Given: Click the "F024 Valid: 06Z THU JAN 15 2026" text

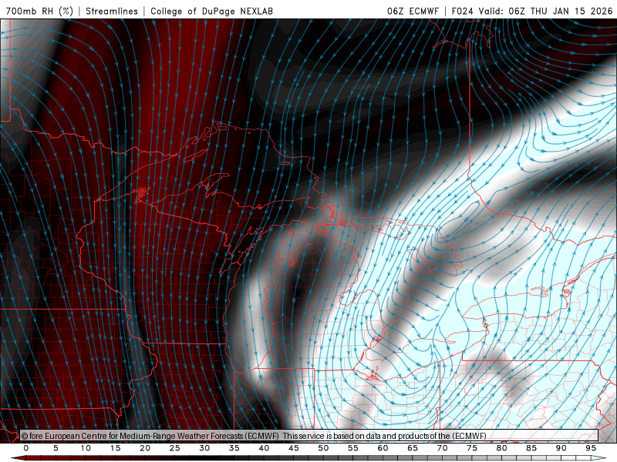Looking at the screenshot, I should tap(532, 11).
